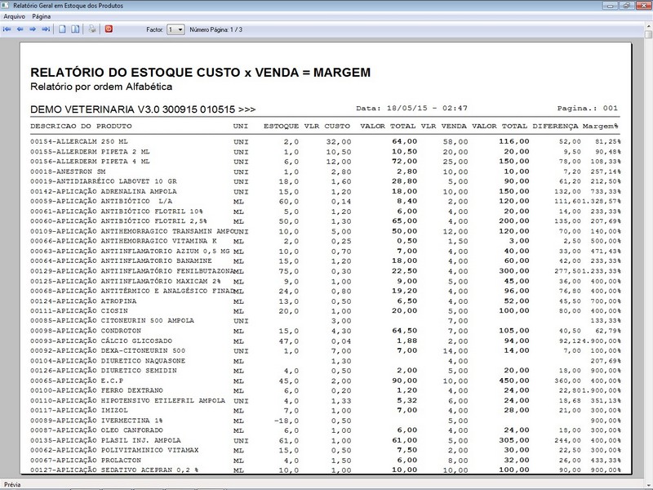Viewport: 653px width, 490px height.
Task: Jump to last page arrow icon
Action: (46, 29)
